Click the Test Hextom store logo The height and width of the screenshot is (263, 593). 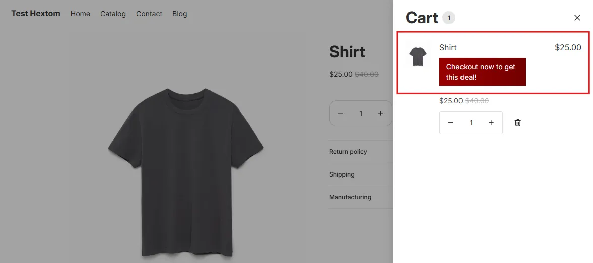click(36, 14)
